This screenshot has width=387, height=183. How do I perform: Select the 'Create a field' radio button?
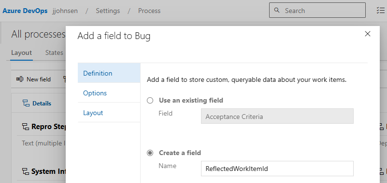[x=150, y=153]
